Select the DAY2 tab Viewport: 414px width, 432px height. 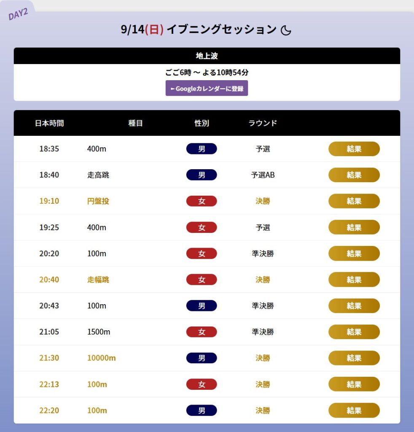pos(18,14)
